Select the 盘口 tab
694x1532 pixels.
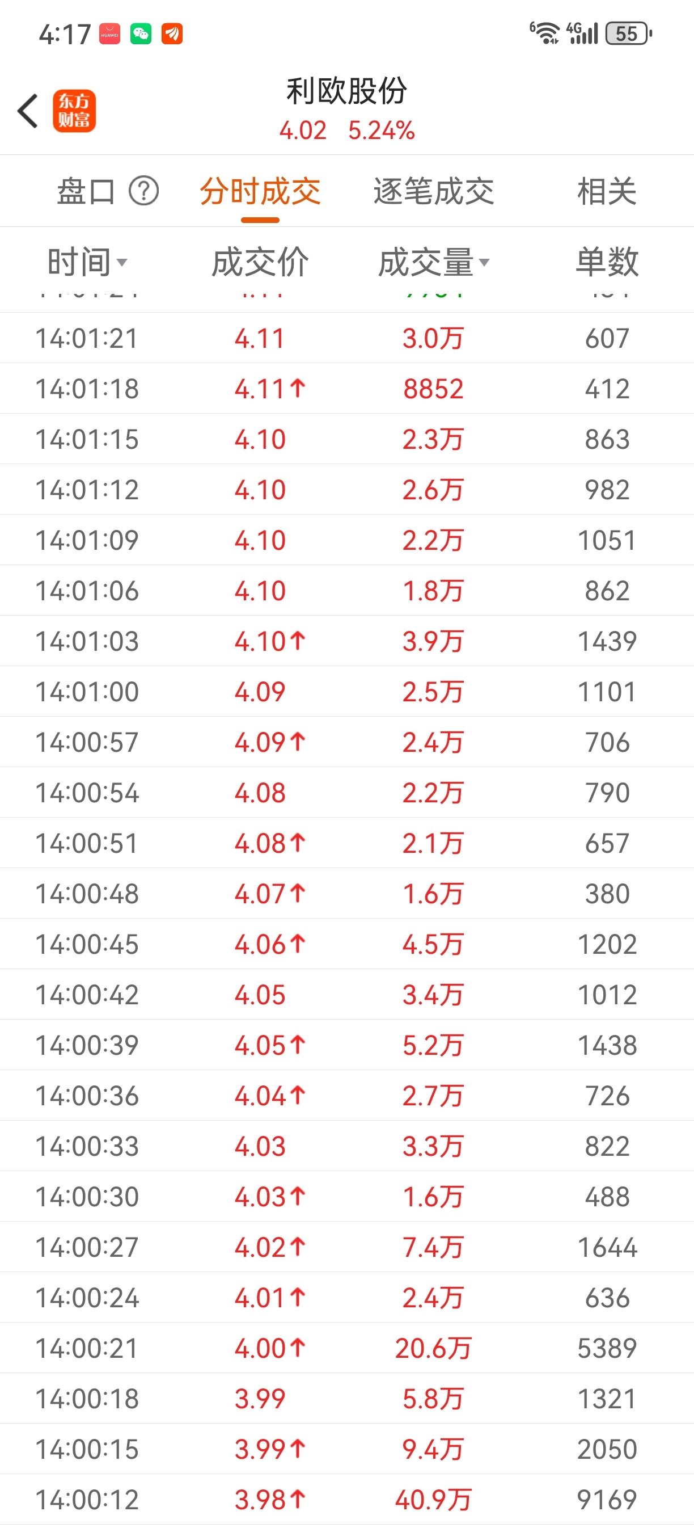point(86,192)
